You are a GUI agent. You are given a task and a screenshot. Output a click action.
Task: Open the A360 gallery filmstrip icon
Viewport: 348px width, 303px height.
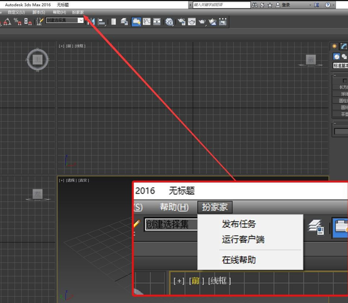(x=223, y=22)
